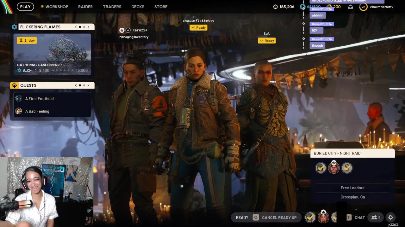Open the settings gear
Image resolution: width=405 pixels, height=227 pixels.
391,218
